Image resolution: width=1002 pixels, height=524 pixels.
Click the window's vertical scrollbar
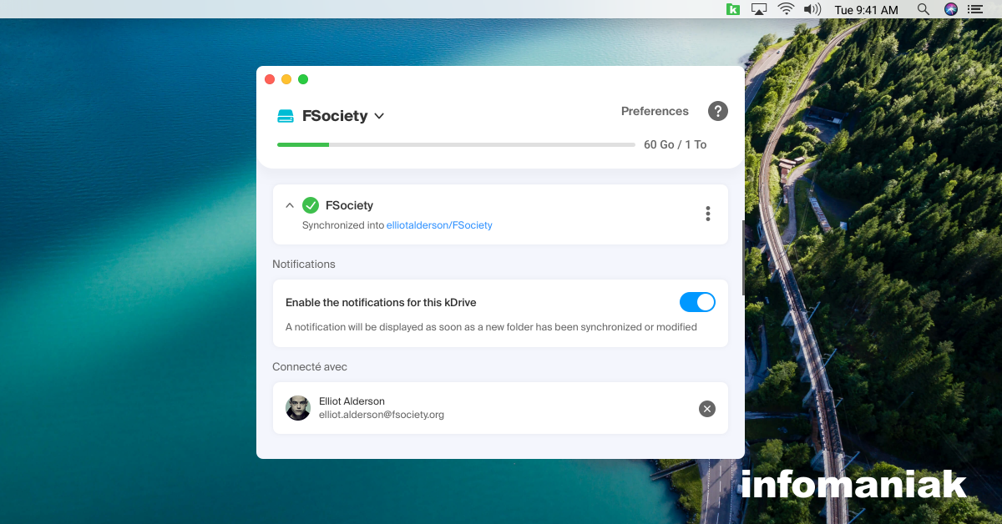(743, 257)
